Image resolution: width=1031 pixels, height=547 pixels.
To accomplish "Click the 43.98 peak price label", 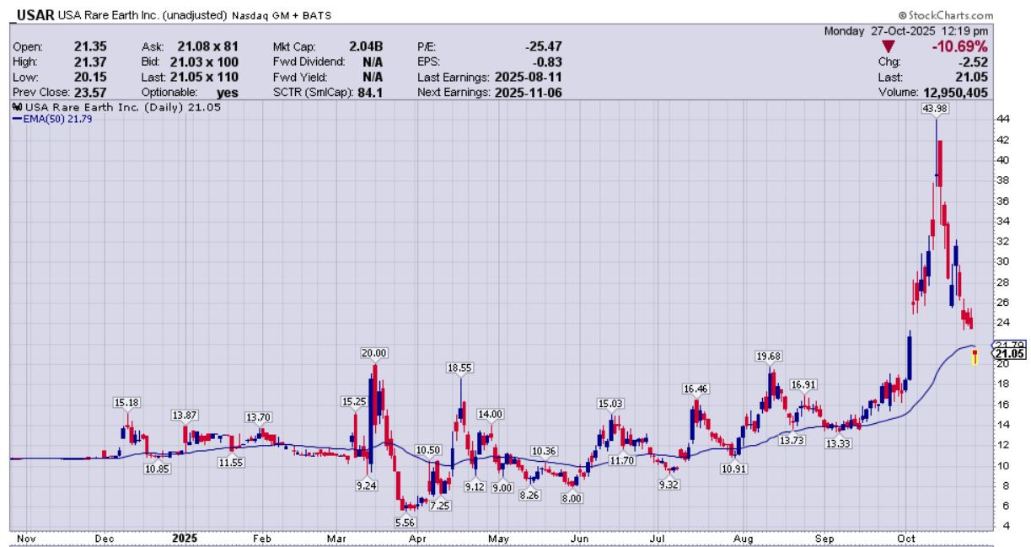I will click(937, 110).
